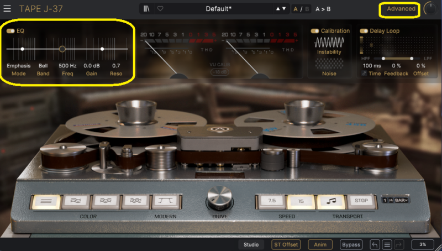The height and width of the screenshot is (251, 442).
Task: Toggle the Calibration switch
Action: pyautogui.click(x=315, y=31)
